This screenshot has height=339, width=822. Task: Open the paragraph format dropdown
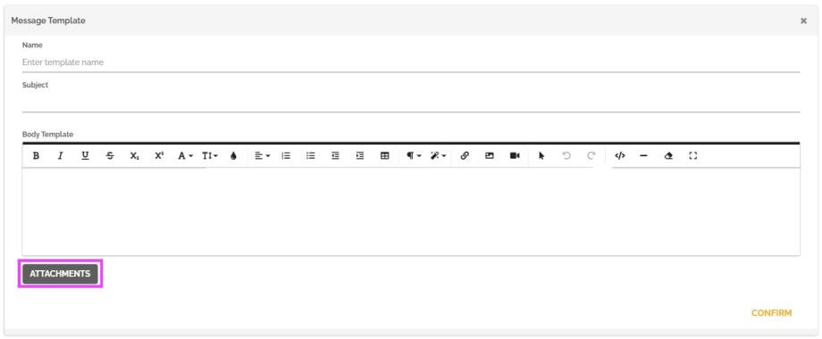click(414, 155)
